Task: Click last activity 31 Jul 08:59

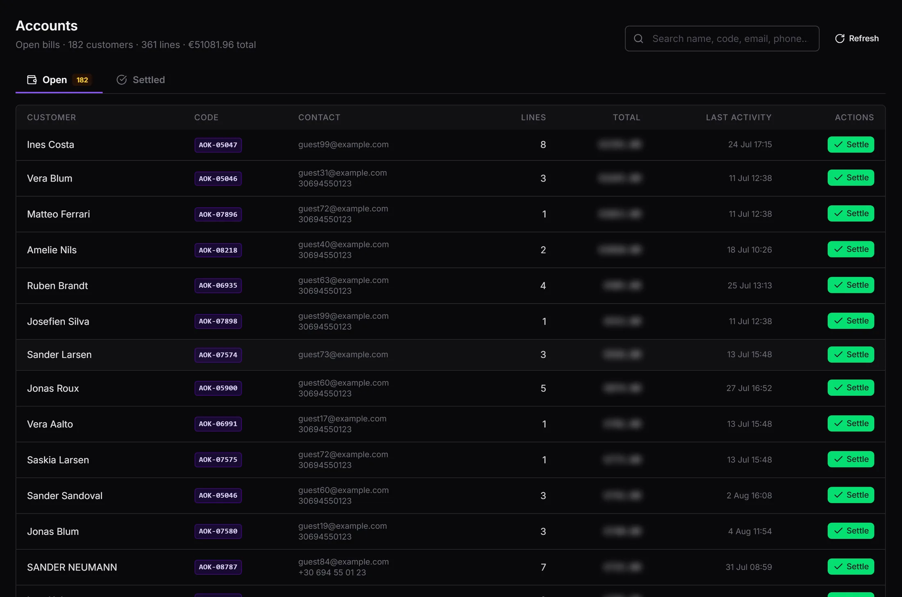Action: coord(749,567)
